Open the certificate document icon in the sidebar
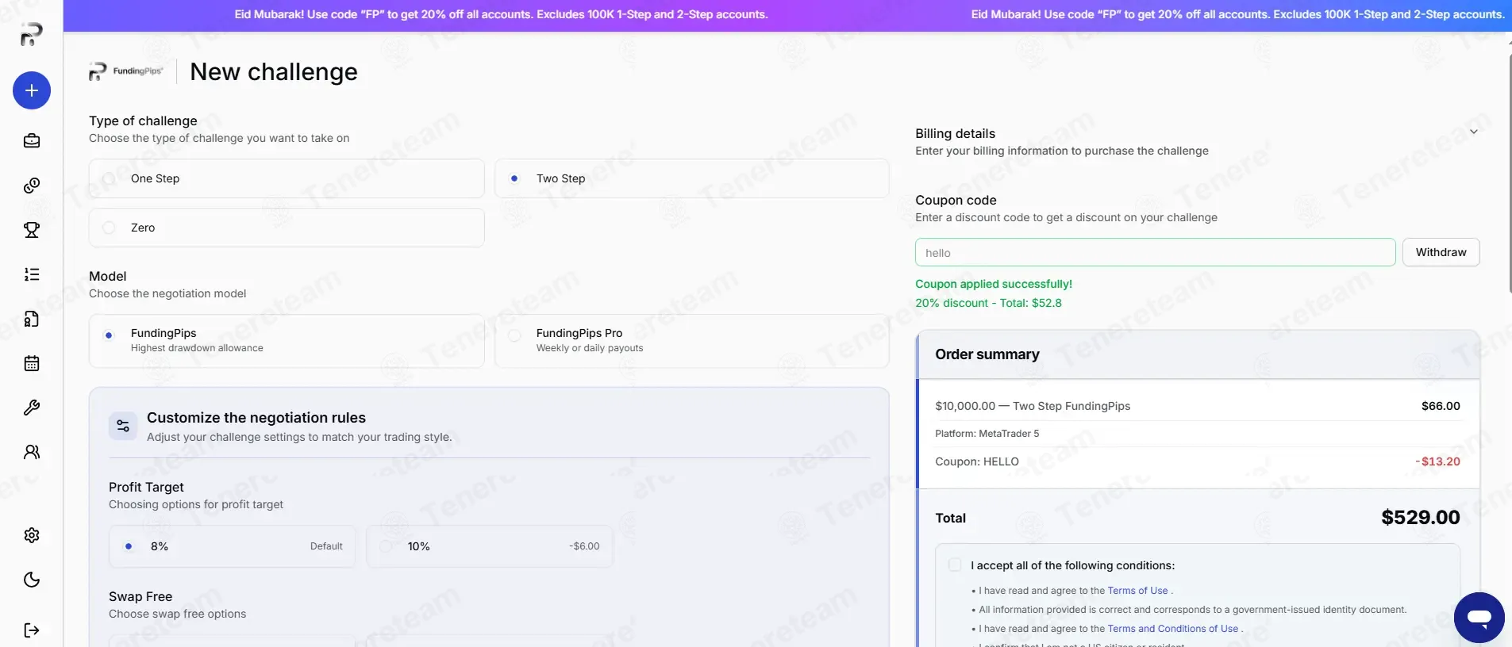 (32, 319)
